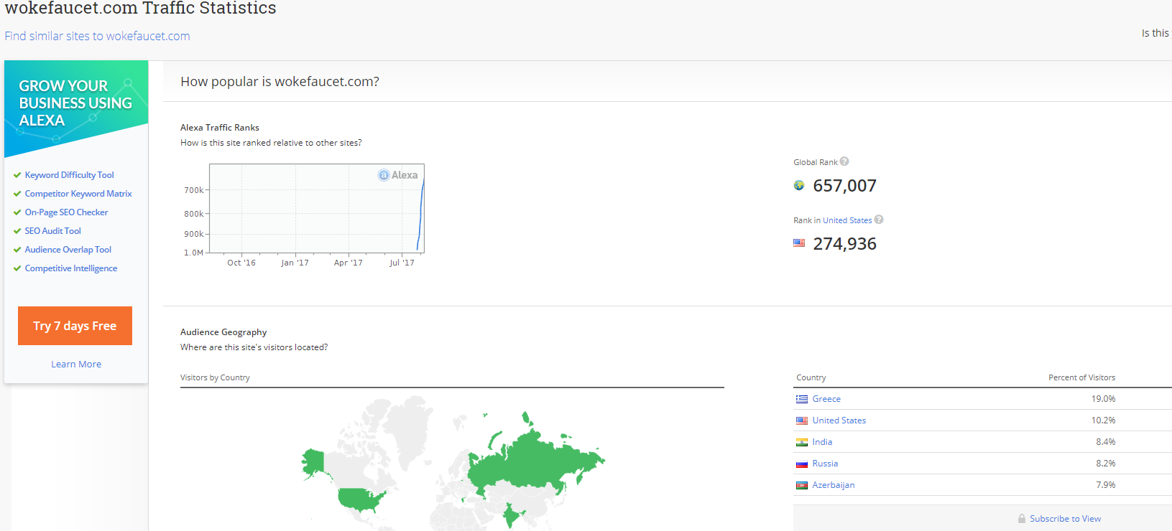Click 'Audience Geography' heading
This screenshot has height=531, width=1172.
[223, 332]
